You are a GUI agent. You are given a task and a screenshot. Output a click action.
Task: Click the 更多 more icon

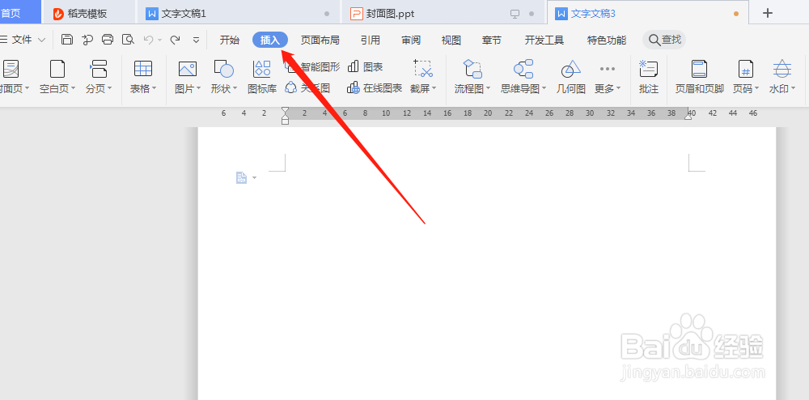pyautogui.click(x=608, y=69)
